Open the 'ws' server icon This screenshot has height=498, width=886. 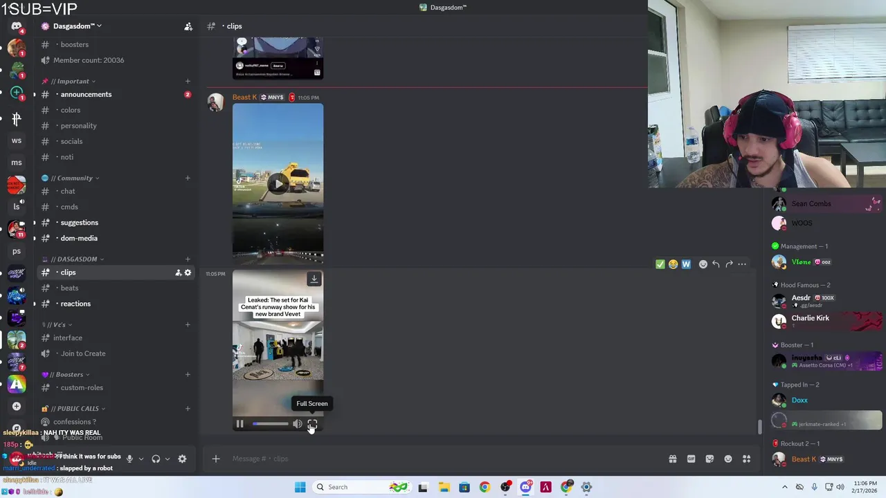pos(16,140)
